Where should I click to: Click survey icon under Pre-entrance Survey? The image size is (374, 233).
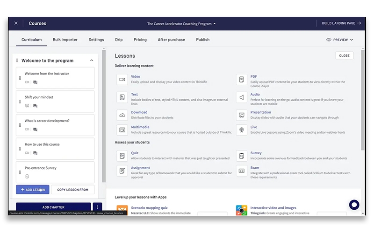[x=27, y=177]
